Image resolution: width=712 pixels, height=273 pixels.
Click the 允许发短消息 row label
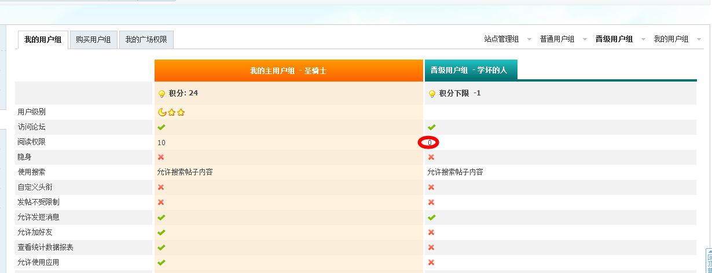click(38, 217)
